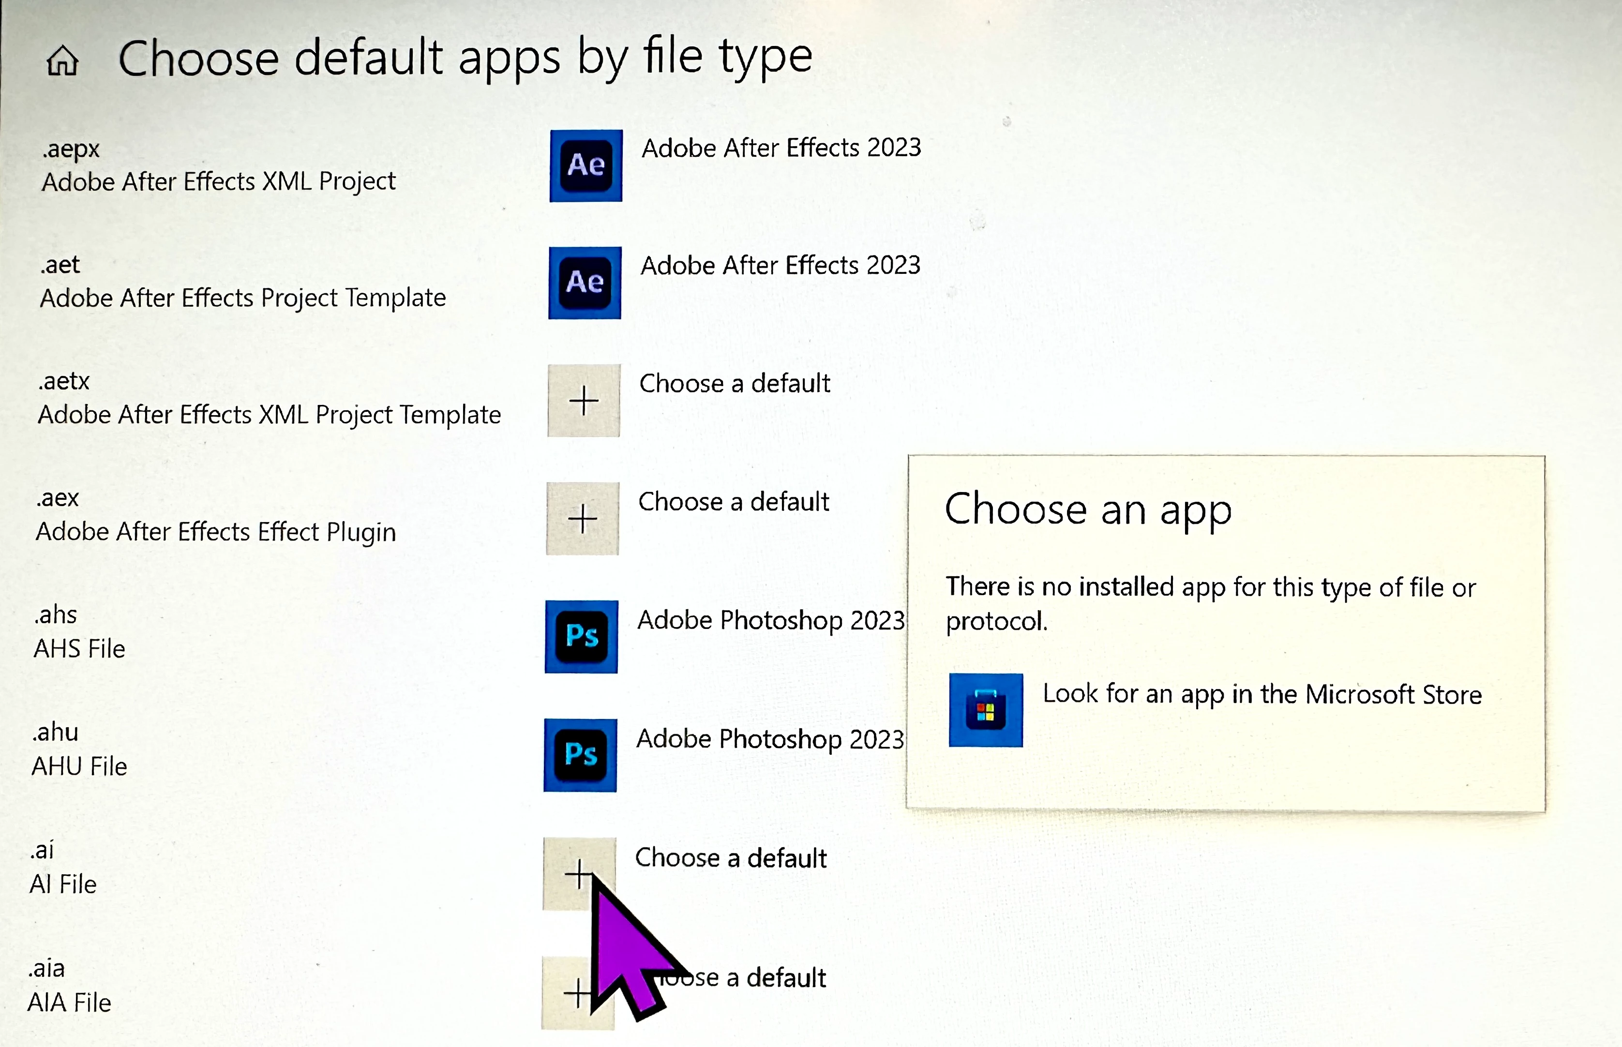The image size is (1622, 1047).
Task: Click the Home icon beside the title
Action: 62,60
